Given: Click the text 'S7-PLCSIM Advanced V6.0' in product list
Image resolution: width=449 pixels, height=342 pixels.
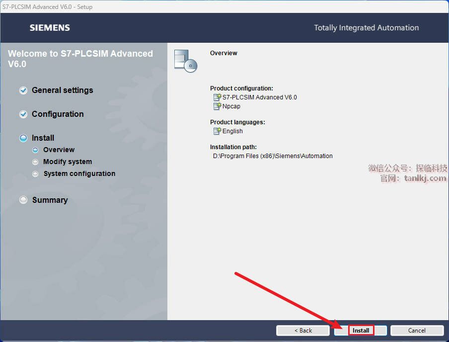Looking at the screenshot, I should (x=259, y=97).
